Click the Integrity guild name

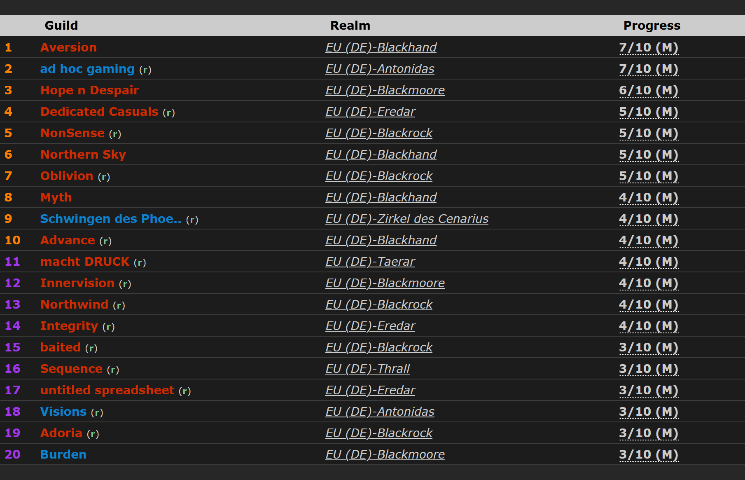tap(69, 326)
